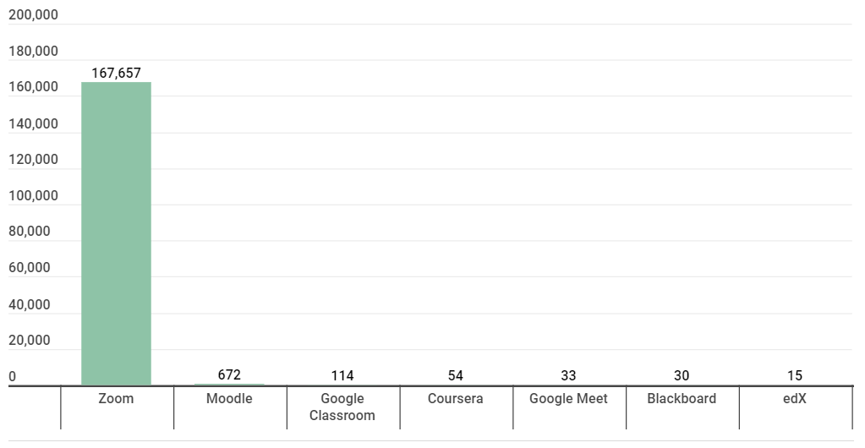Click the 167,657 value label
The width and height of the screenshot is (865, 448).
(116, 73)
